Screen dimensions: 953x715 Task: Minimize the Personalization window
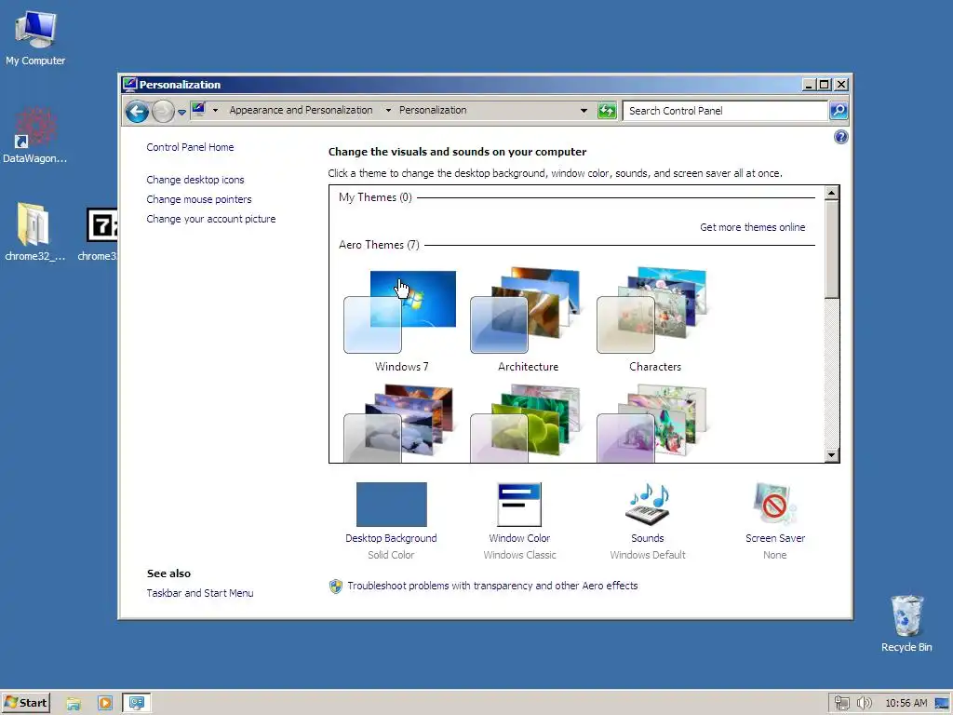click(x=809, y=85)
